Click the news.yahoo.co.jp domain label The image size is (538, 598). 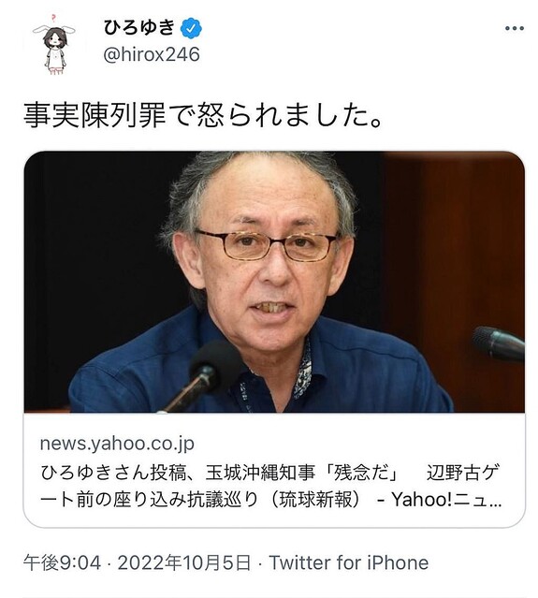point(117,444)
